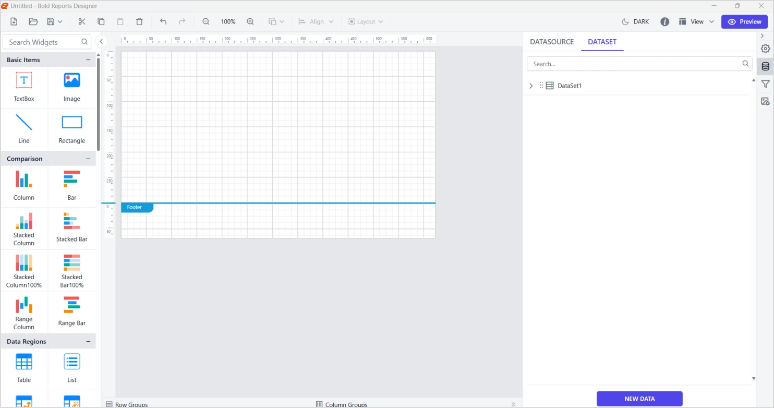Click the dataset search magnifier icon
This screenshot has width=774, height=408.
745,64
